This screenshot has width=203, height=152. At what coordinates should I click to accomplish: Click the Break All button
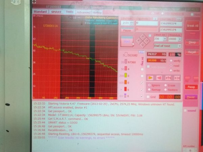(x=193, y=26)
